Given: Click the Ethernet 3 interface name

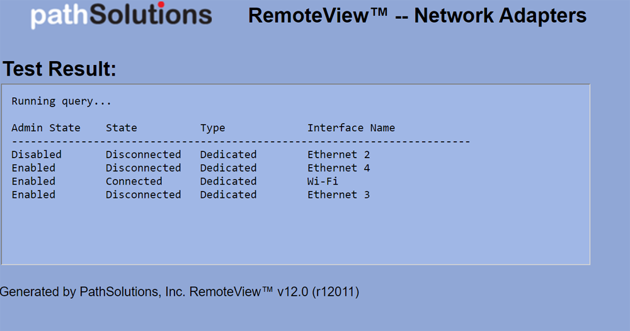Looking at the screenshot, I should tap(338, 195).
